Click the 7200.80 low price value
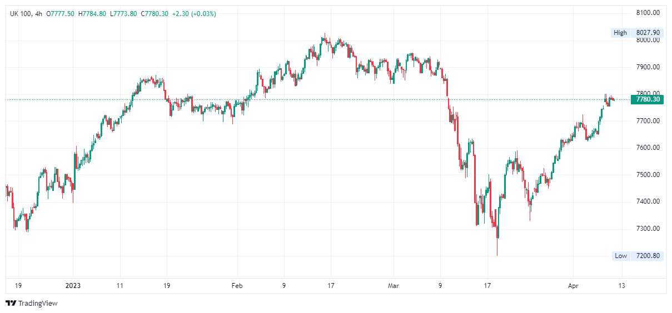This screenshot has width=672, height=313. pos(646,256)
